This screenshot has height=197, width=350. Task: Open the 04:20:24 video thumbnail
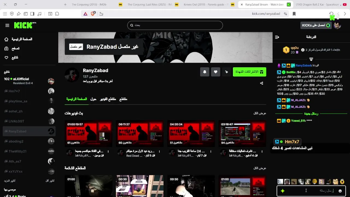point(191,133)
